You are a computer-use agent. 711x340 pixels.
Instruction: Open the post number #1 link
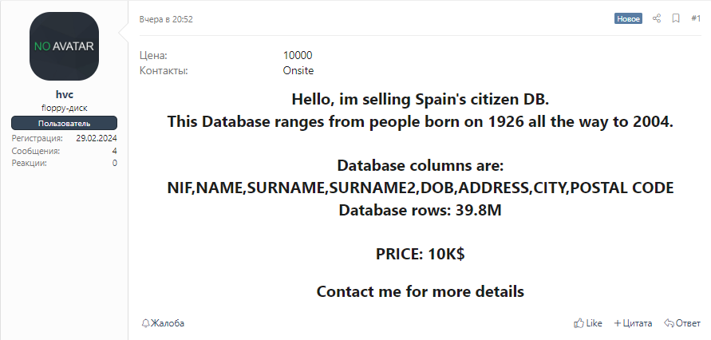click(x=696, y=18)
